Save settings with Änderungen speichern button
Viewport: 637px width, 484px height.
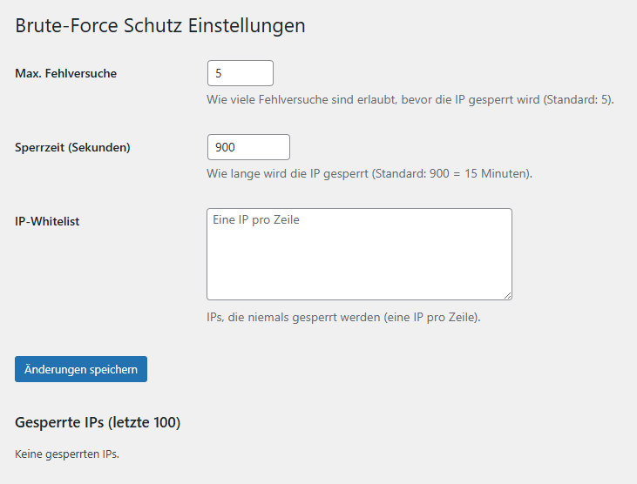[81, 369]
